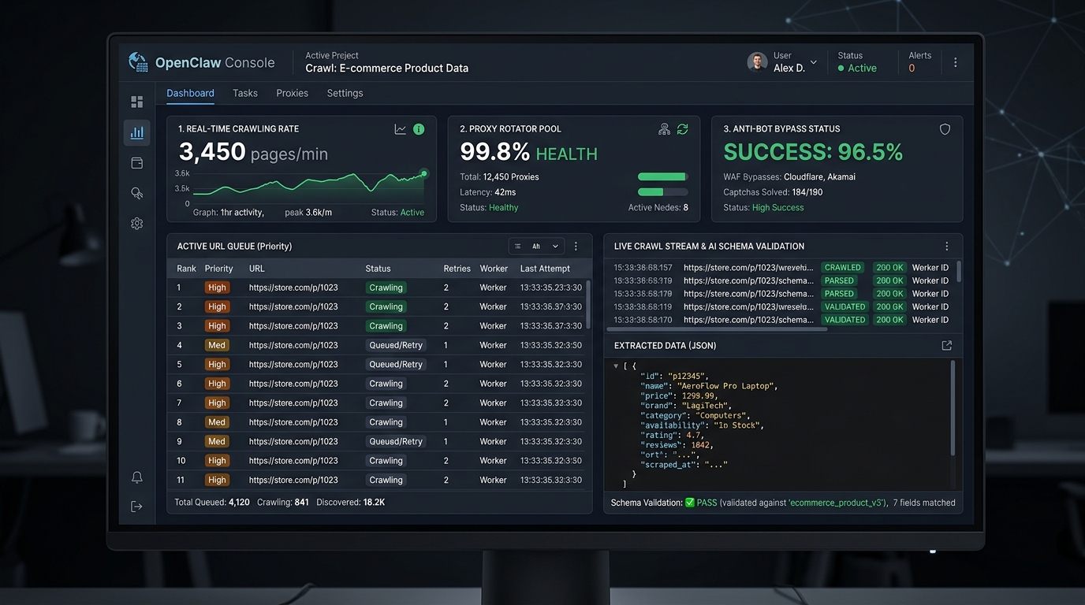Click the crawling rate graph peak point
Screen dimensions: 1085x605
tap(424, 173)
